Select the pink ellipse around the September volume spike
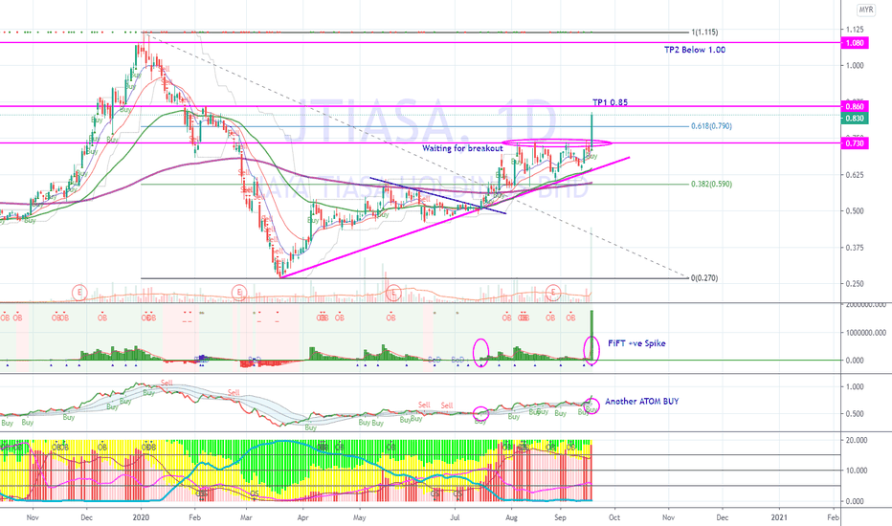Image resolution: width=892 pixels, height=526 pixels. point(591,350)
